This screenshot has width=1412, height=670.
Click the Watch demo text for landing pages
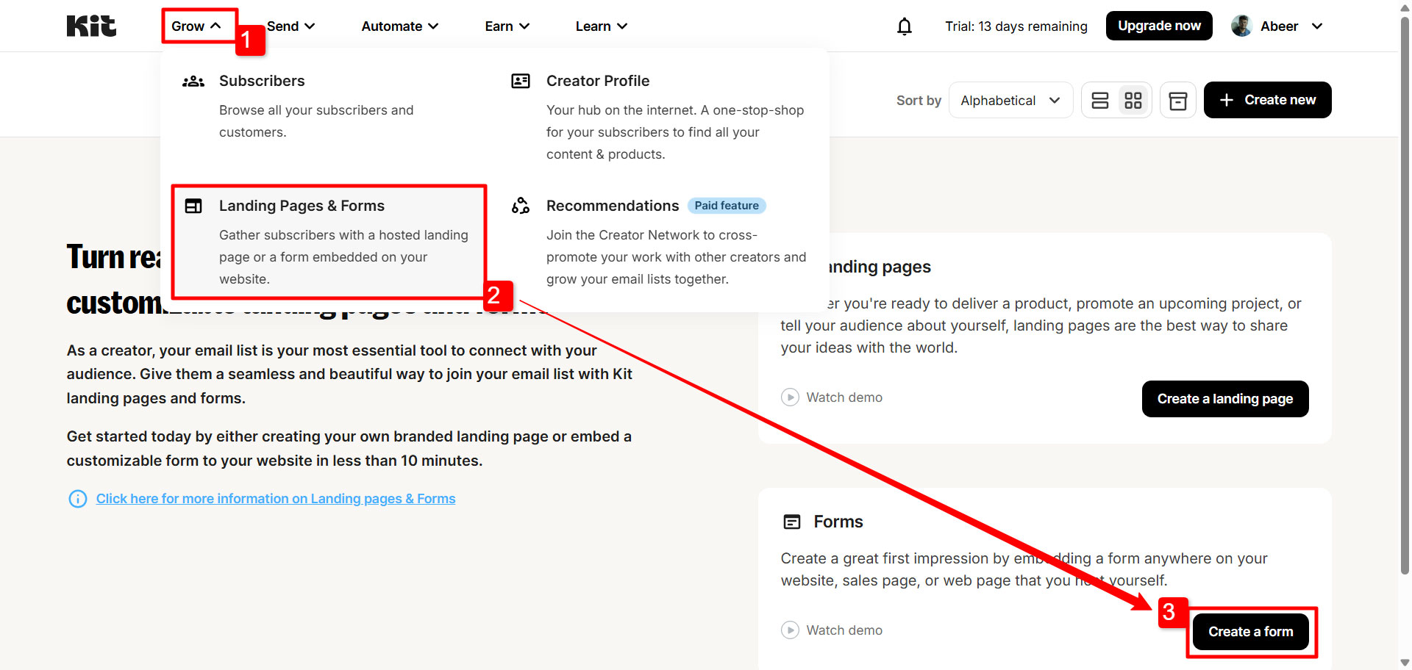[x=844, y=397]
